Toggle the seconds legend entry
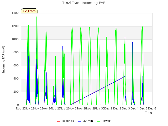The image size is (168, 126). pyautogui.click(x=66, y=121)
